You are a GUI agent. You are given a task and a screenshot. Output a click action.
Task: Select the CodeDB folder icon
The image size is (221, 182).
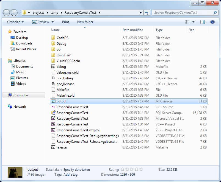[53, 38]
